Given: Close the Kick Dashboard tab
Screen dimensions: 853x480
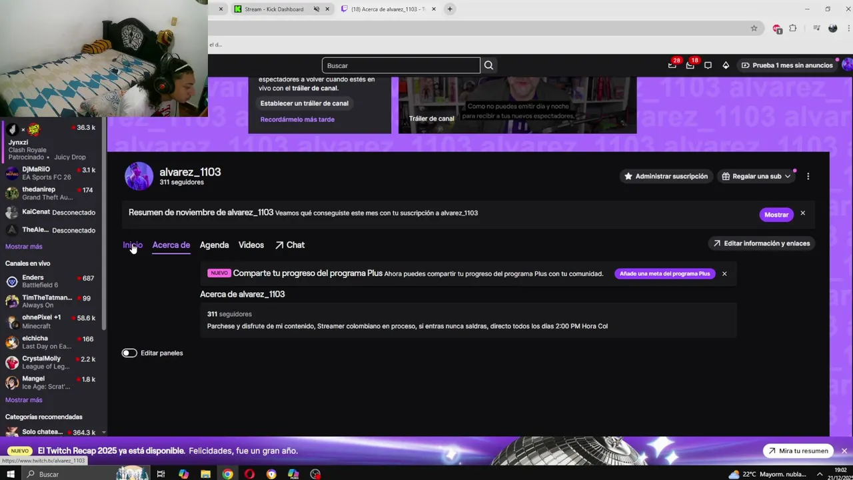Looking at the screenshot, I should [327, 9].
